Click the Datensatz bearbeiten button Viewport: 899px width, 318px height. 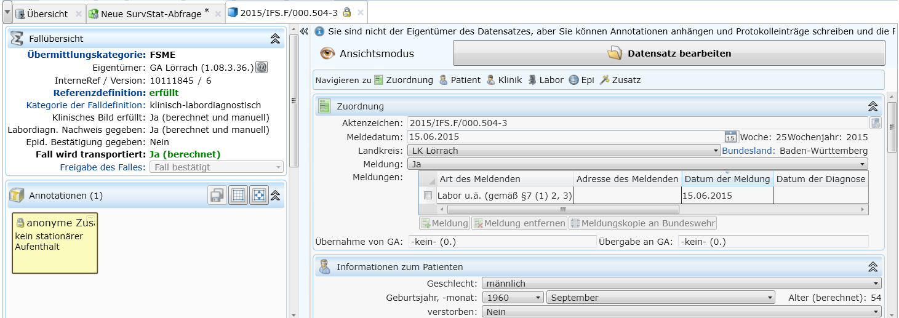pos(669,54)
